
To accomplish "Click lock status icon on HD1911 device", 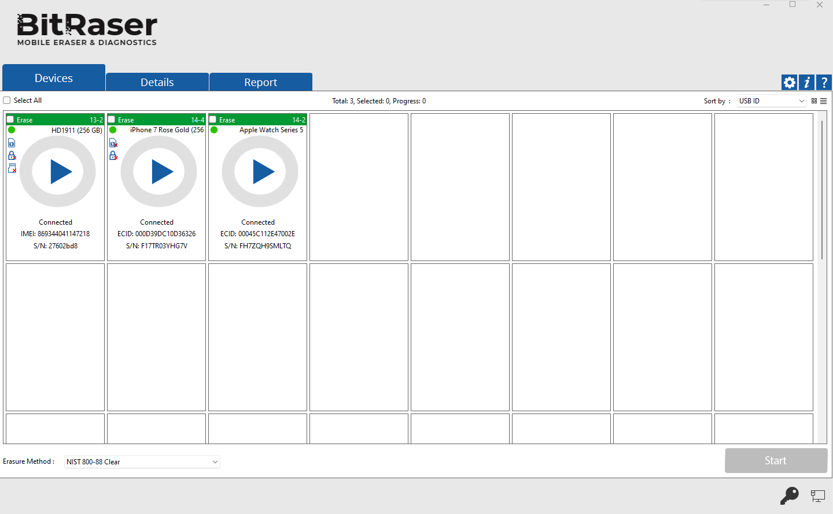I will [x=12, y=155].
